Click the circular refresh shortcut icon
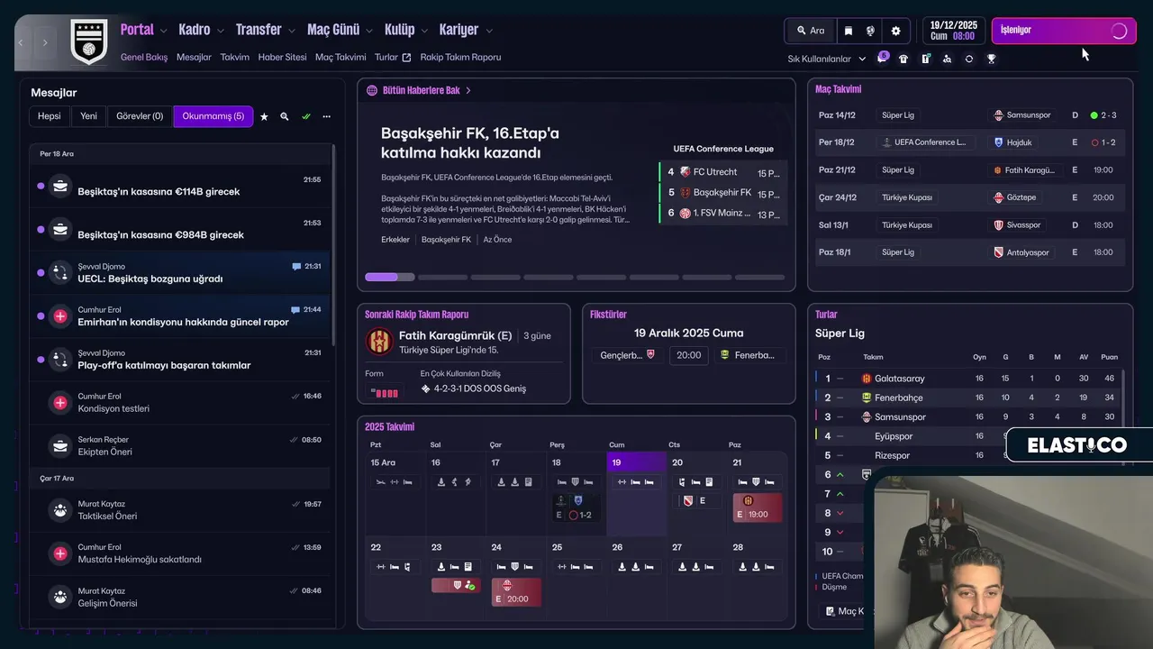The height and width of the screenshot is (649, 1153). [968, 59]
